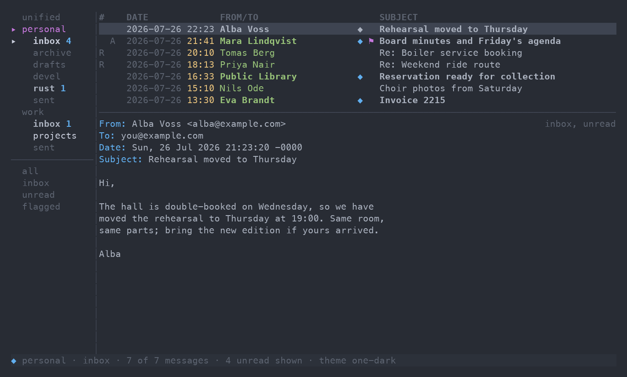Click the arrow beside personal inbox 4

[14, 41]
